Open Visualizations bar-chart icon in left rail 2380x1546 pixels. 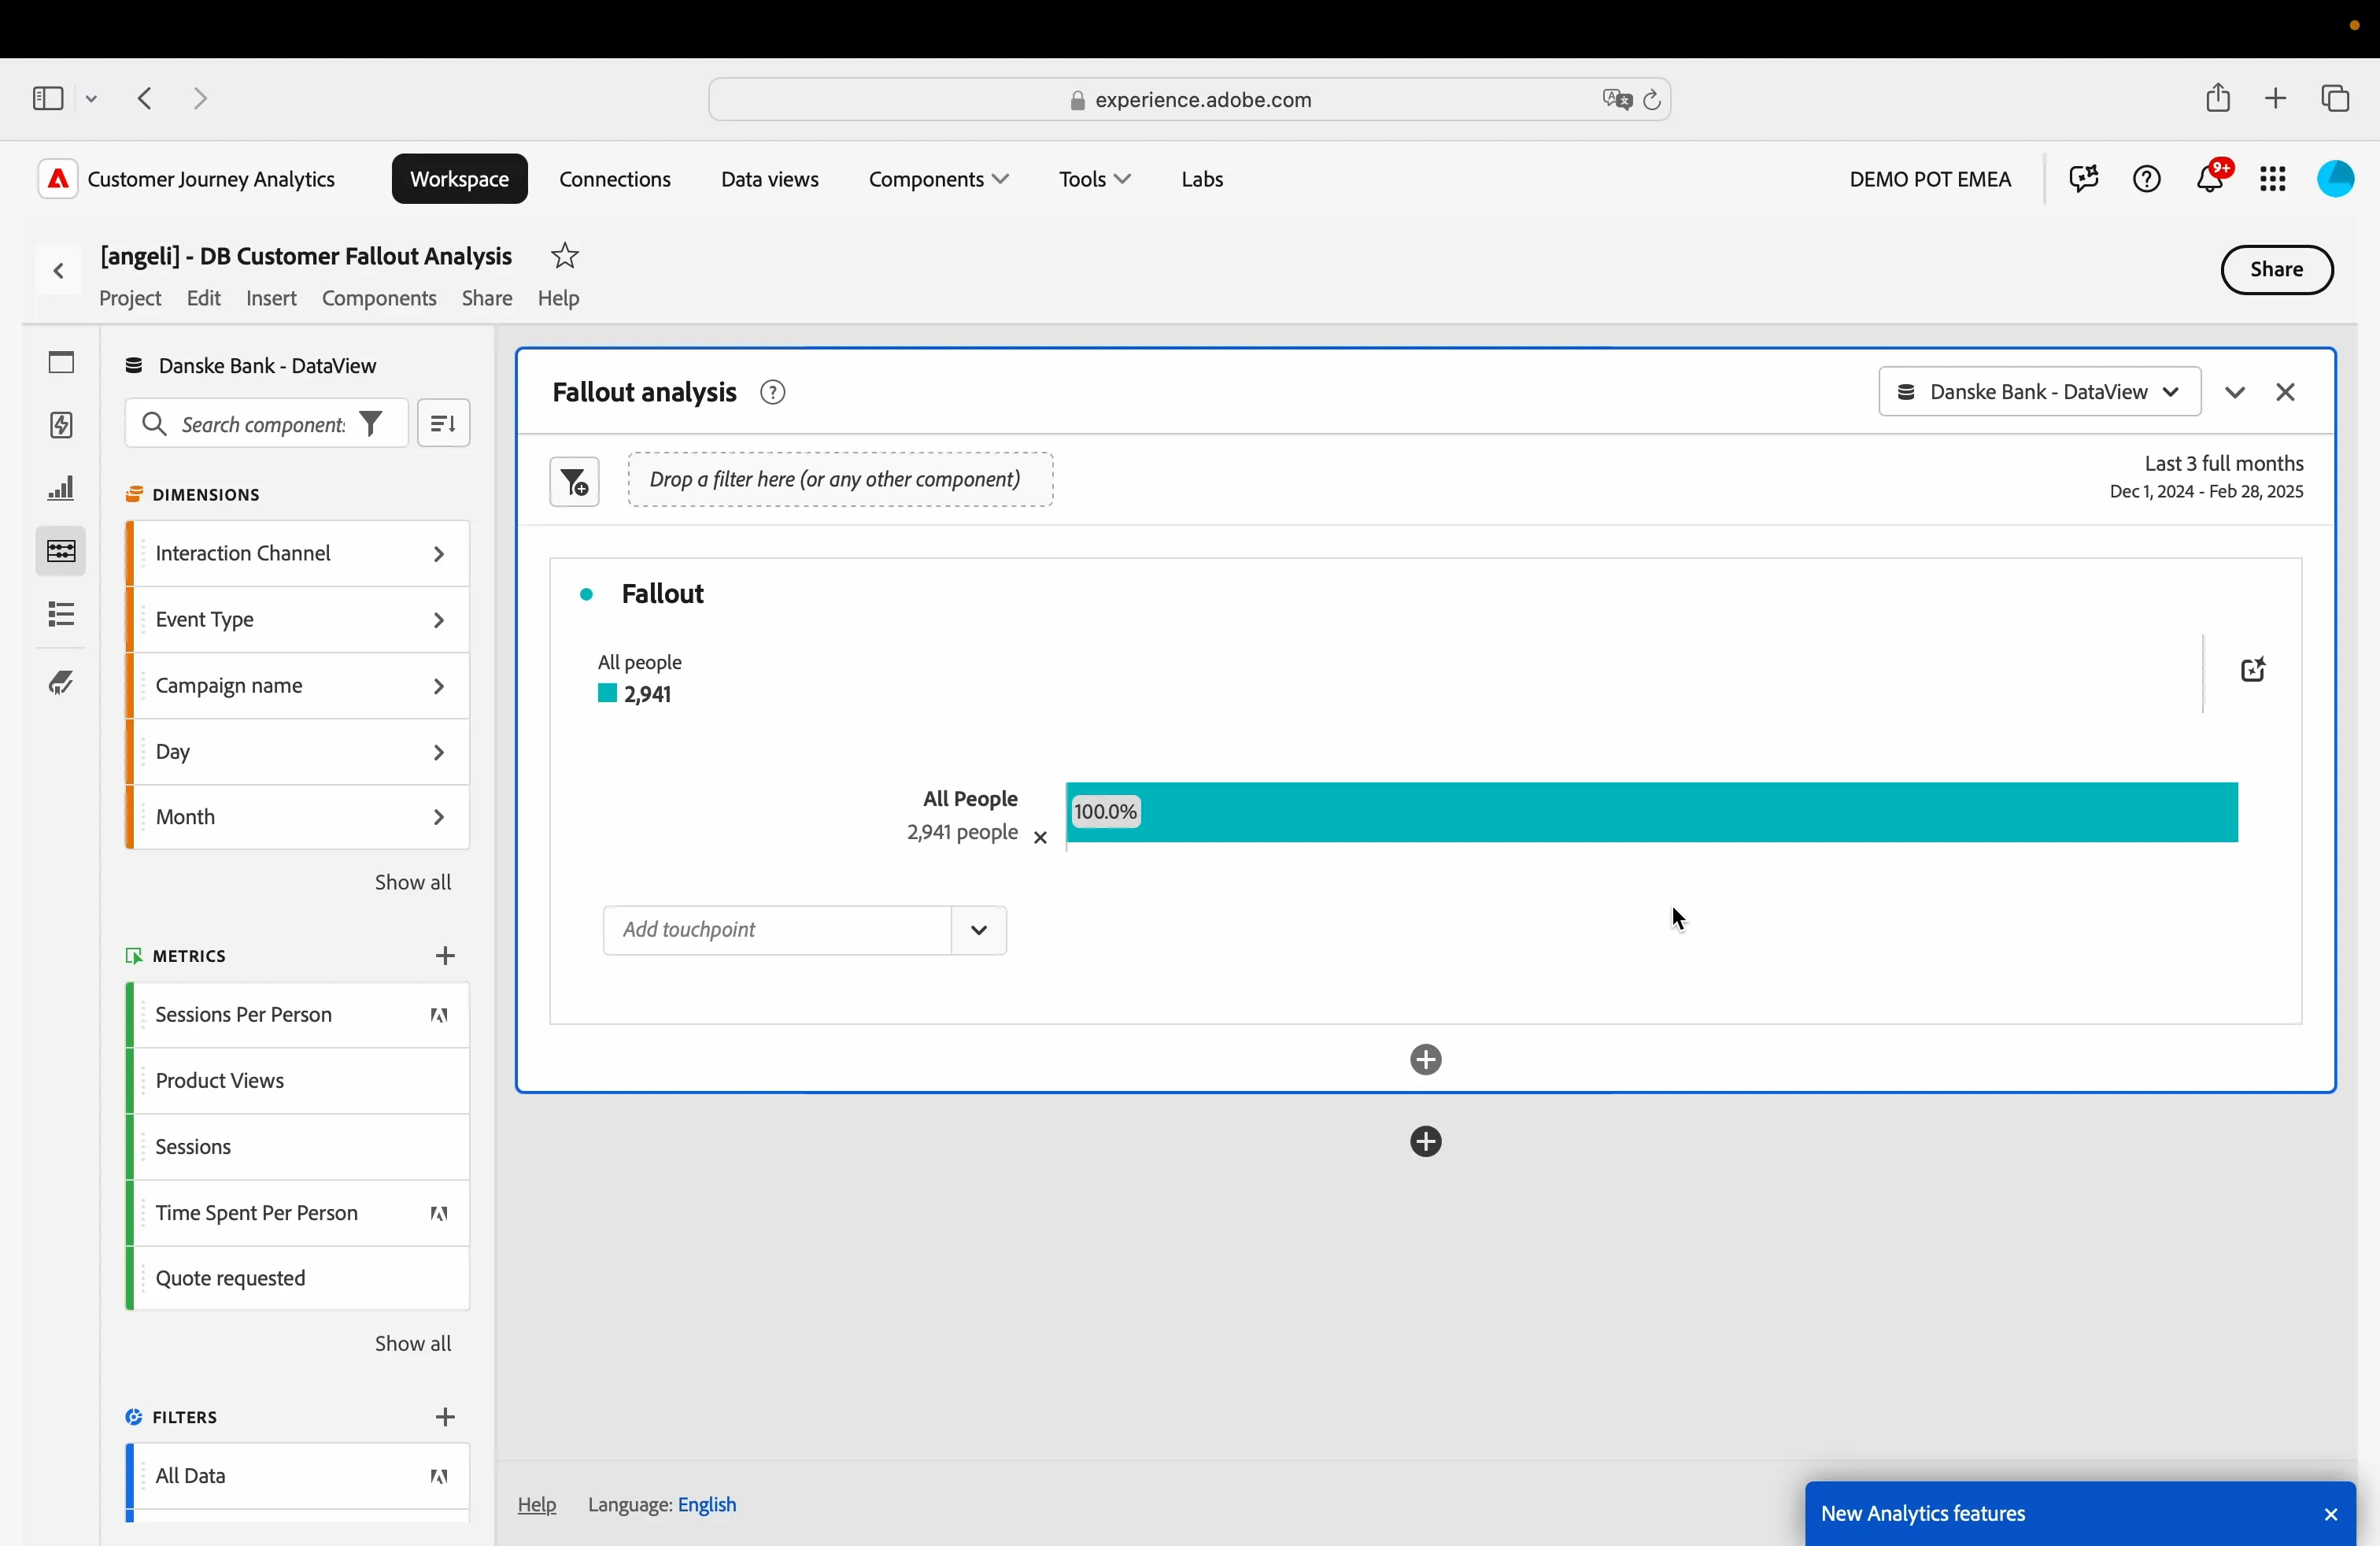pyautogui.click(x=61, y=489)
